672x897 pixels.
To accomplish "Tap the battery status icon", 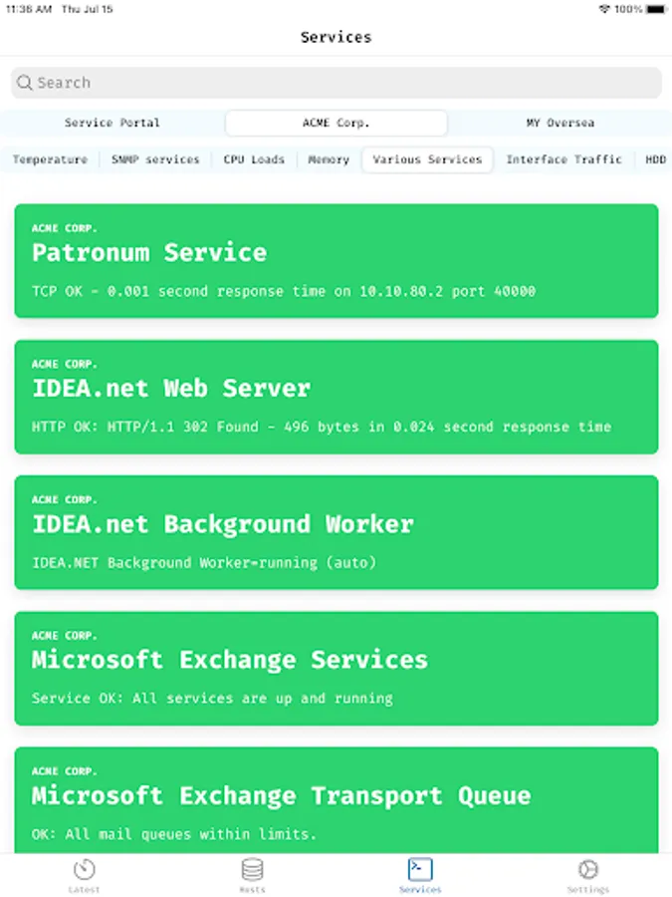I will coord(657,9).
